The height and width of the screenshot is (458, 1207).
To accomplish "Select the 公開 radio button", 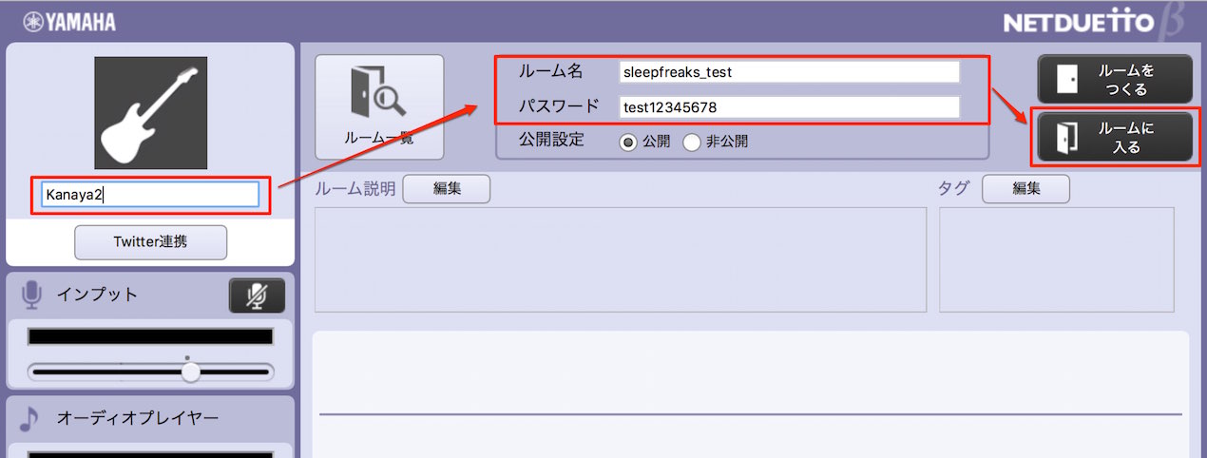I will (x=628, y=142).
